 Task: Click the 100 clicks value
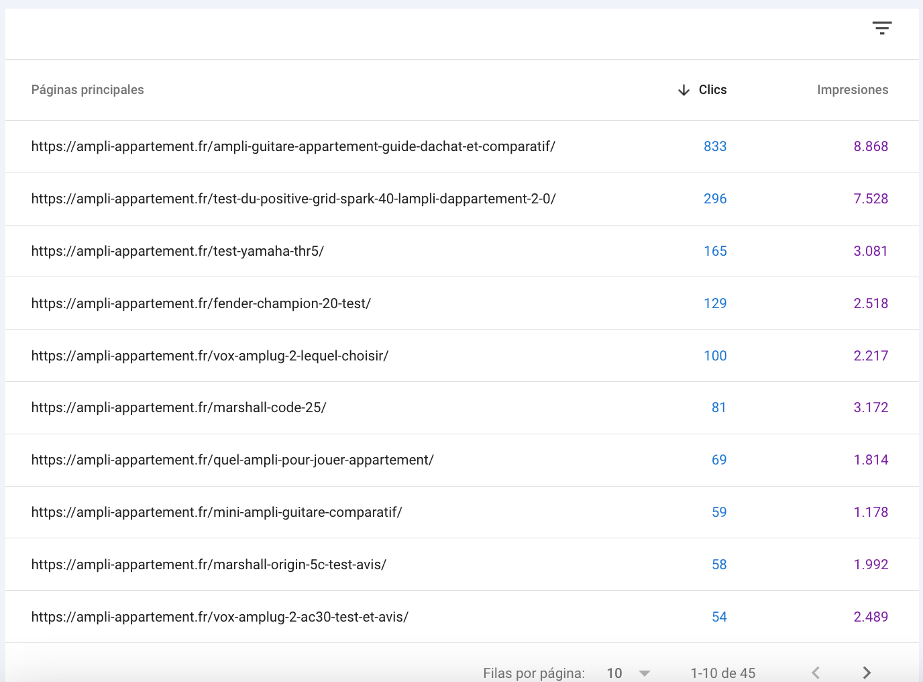(x=715, y=356)
